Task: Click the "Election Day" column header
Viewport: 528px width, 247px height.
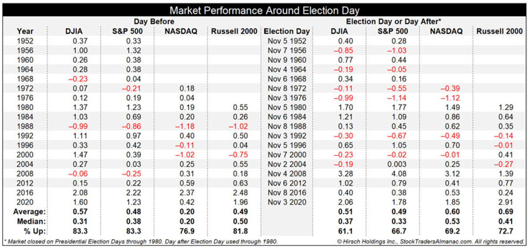Action: click(x=286, y=31)
